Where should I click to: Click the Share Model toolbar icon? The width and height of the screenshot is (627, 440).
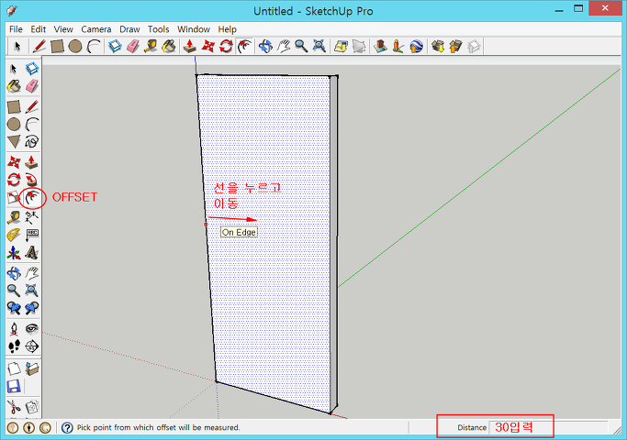pos(455,47)
